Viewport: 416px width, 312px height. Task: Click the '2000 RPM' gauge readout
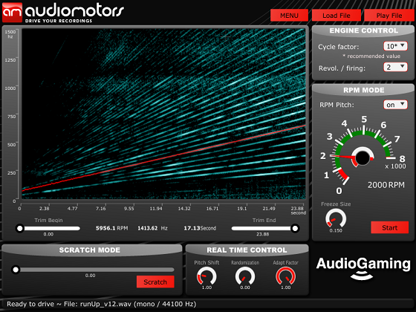pyautogui.click(x=386, y=185)
